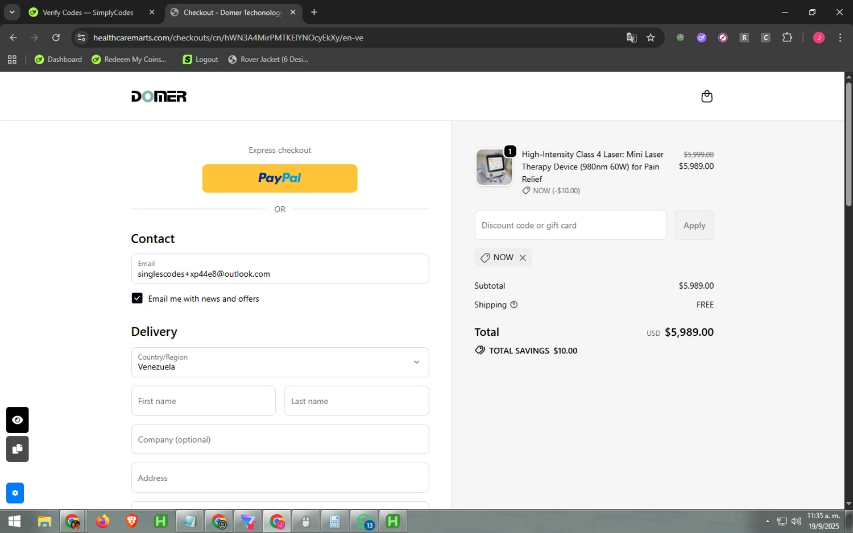Close the Checkout Domer tab
The image size is (853, 533).
point(293,12)
